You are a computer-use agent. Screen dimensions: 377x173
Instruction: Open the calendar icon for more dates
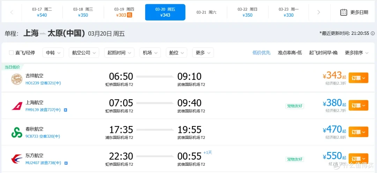click(x=343, y=12)
